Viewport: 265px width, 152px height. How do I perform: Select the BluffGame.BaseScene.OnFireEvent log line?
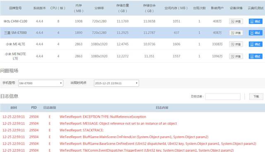tap(158, 144)
